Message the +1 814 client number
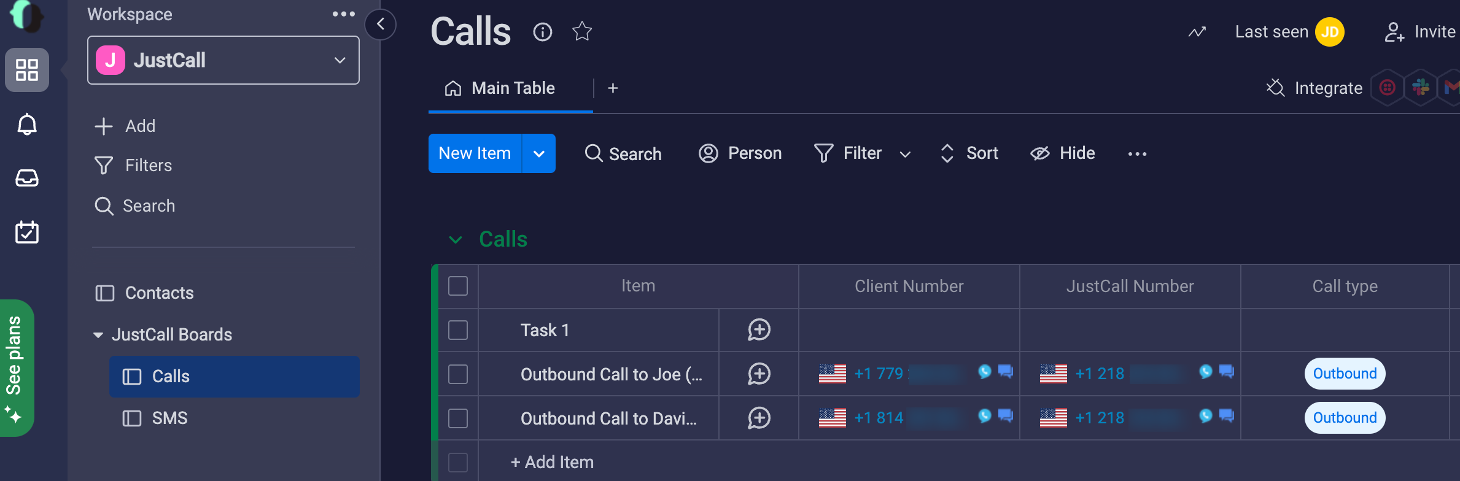Screen dimensions: 1460x481 point(1006,416)
